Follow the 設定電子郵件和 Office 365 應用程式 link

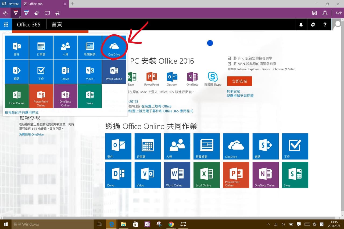click(163, 111)
